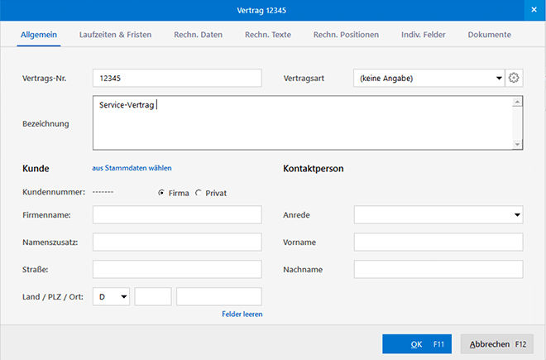
Task: Select the Firma radio button
Action: pyautogui.click(x=160, y=193)
